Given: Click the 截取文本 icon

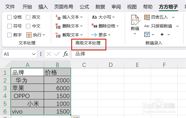Looking at the screenshot, I should (58, 35).
